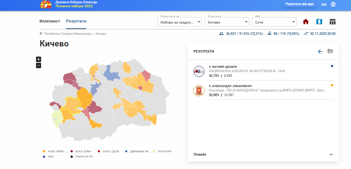The width and height of the screenshot is (351, 169).
Task: Select the Резултати tab
Action: point(76,21)
